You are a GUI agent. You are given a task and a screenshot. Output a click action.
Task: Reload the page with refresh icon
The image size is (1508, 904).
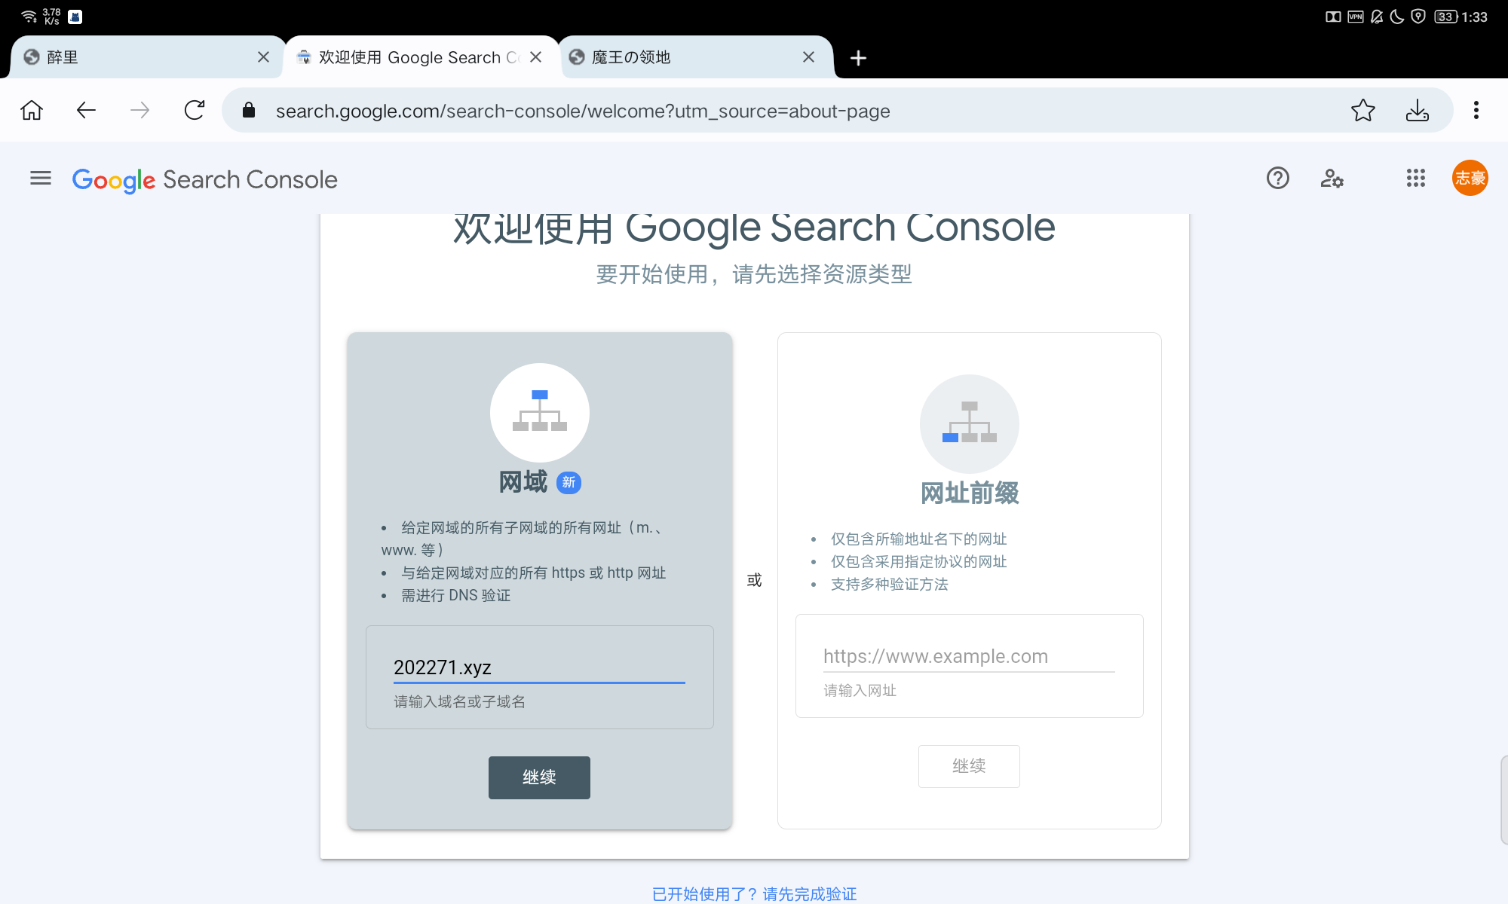(195, 111)
